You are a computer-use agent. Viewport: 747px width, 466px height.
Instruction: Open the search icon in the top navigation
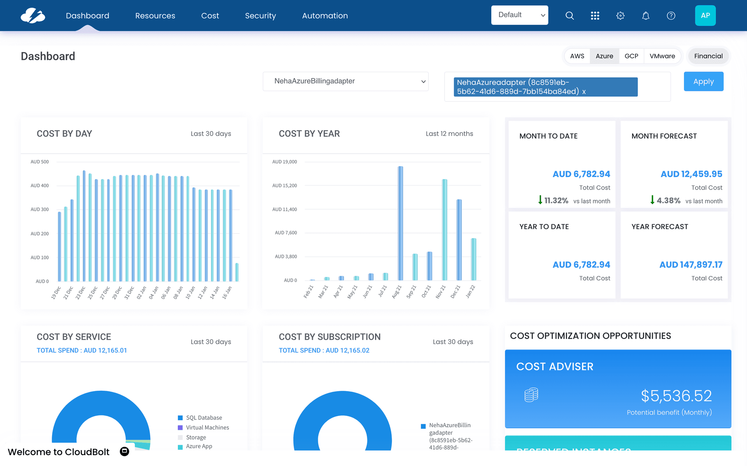tap(570, 16)
